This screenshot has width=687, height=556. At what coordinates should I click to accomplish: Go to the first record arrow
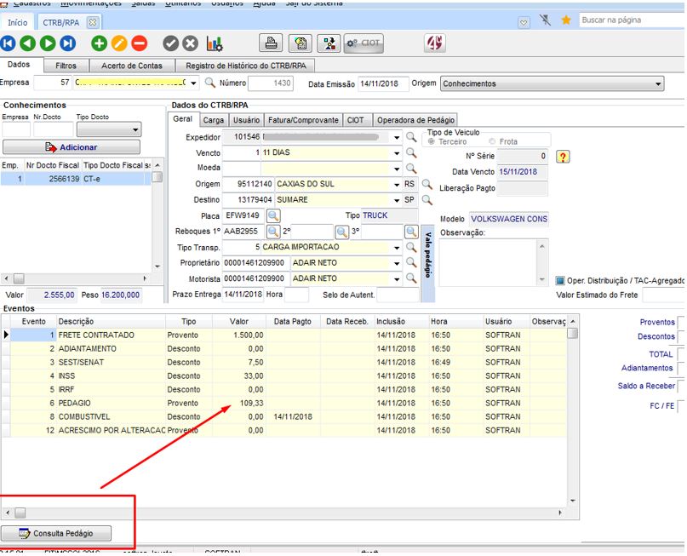8,43
